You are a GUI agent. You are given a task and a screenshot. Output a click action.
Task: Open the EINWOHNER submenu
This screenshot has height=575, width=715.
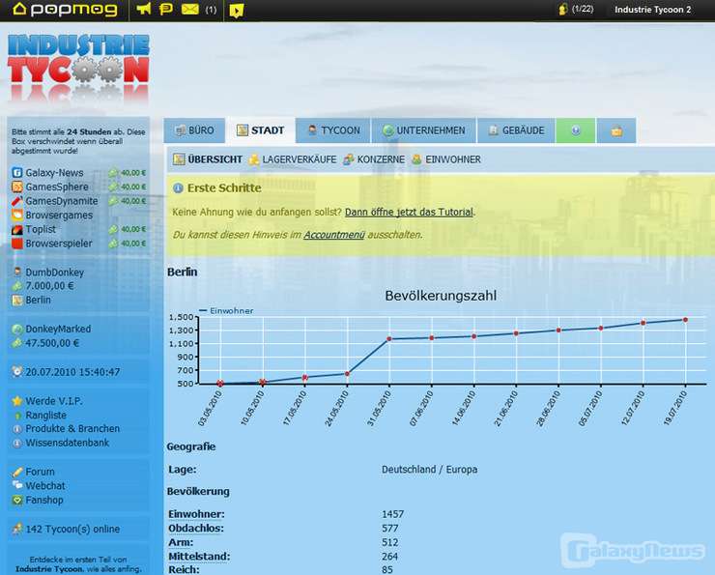coord(446,159)
